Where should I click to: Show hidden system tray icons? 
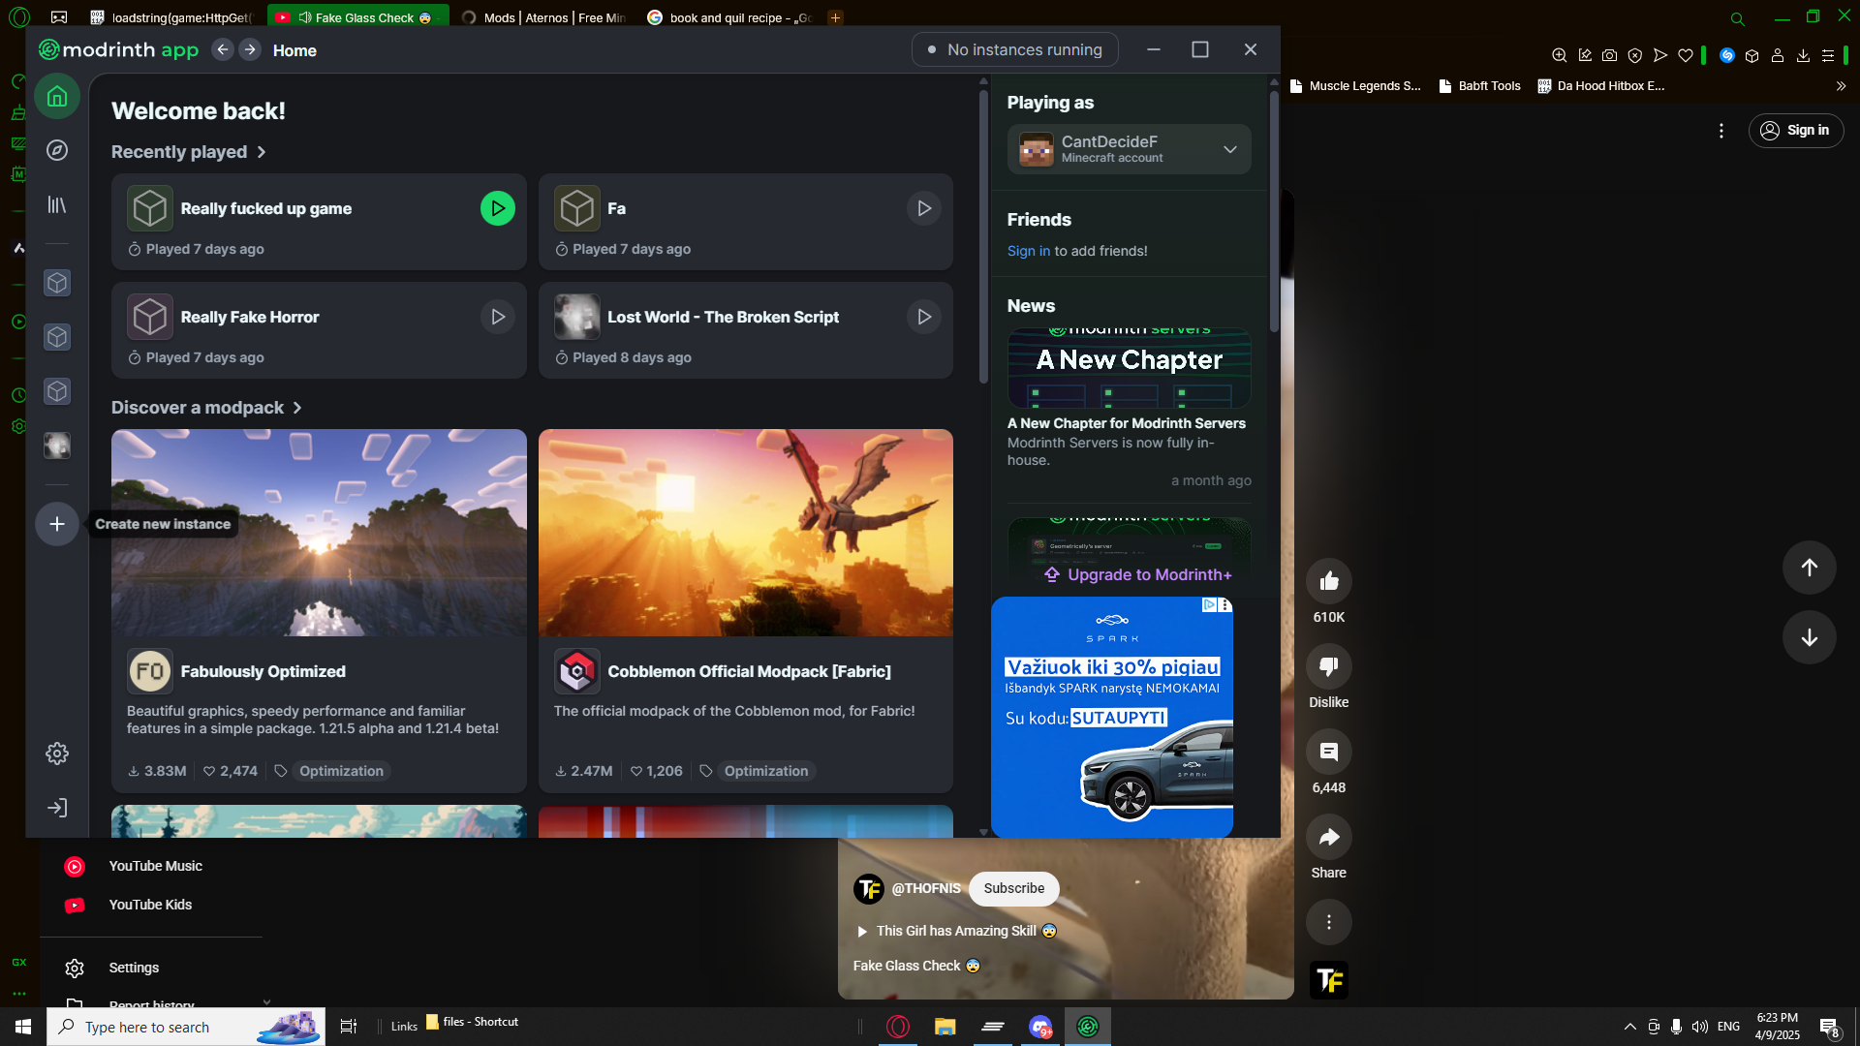[x=1629, y=1027]
